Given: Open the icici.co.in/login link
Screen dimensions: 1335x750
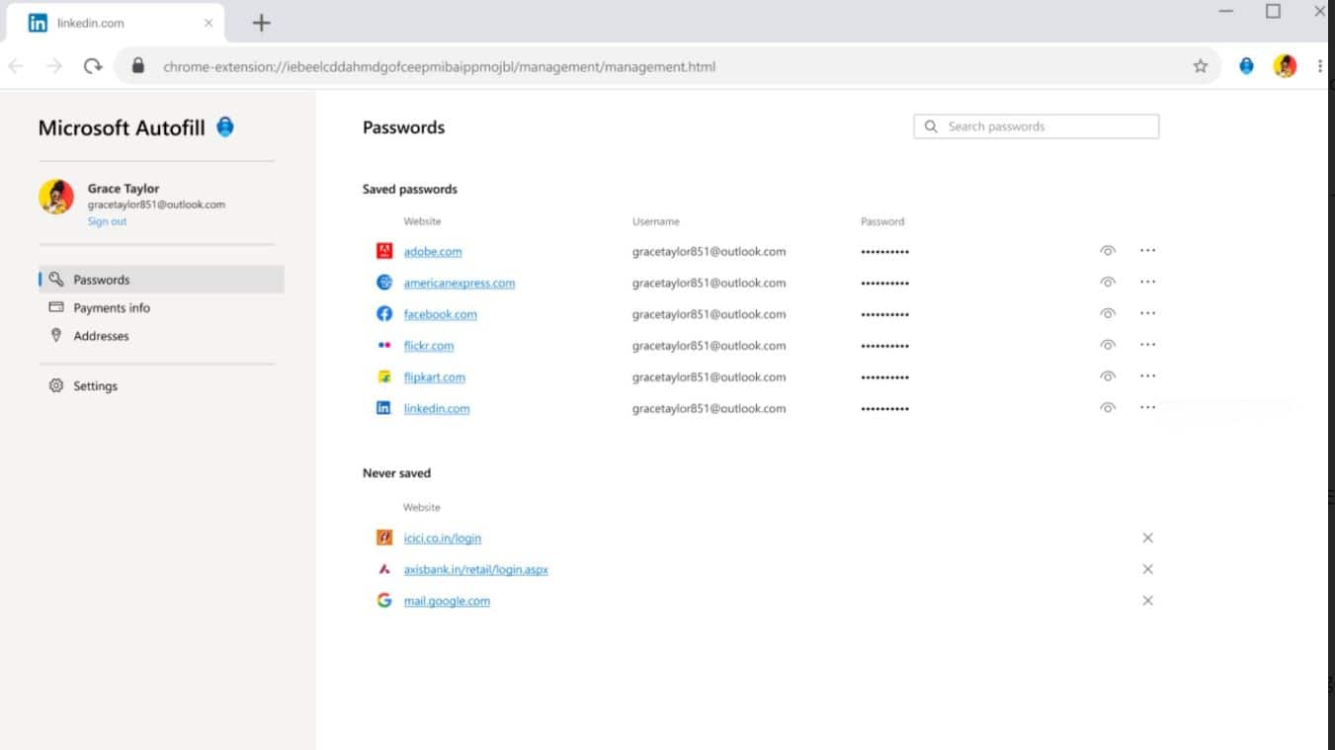Looking at the screenshot, I should 443,539.
